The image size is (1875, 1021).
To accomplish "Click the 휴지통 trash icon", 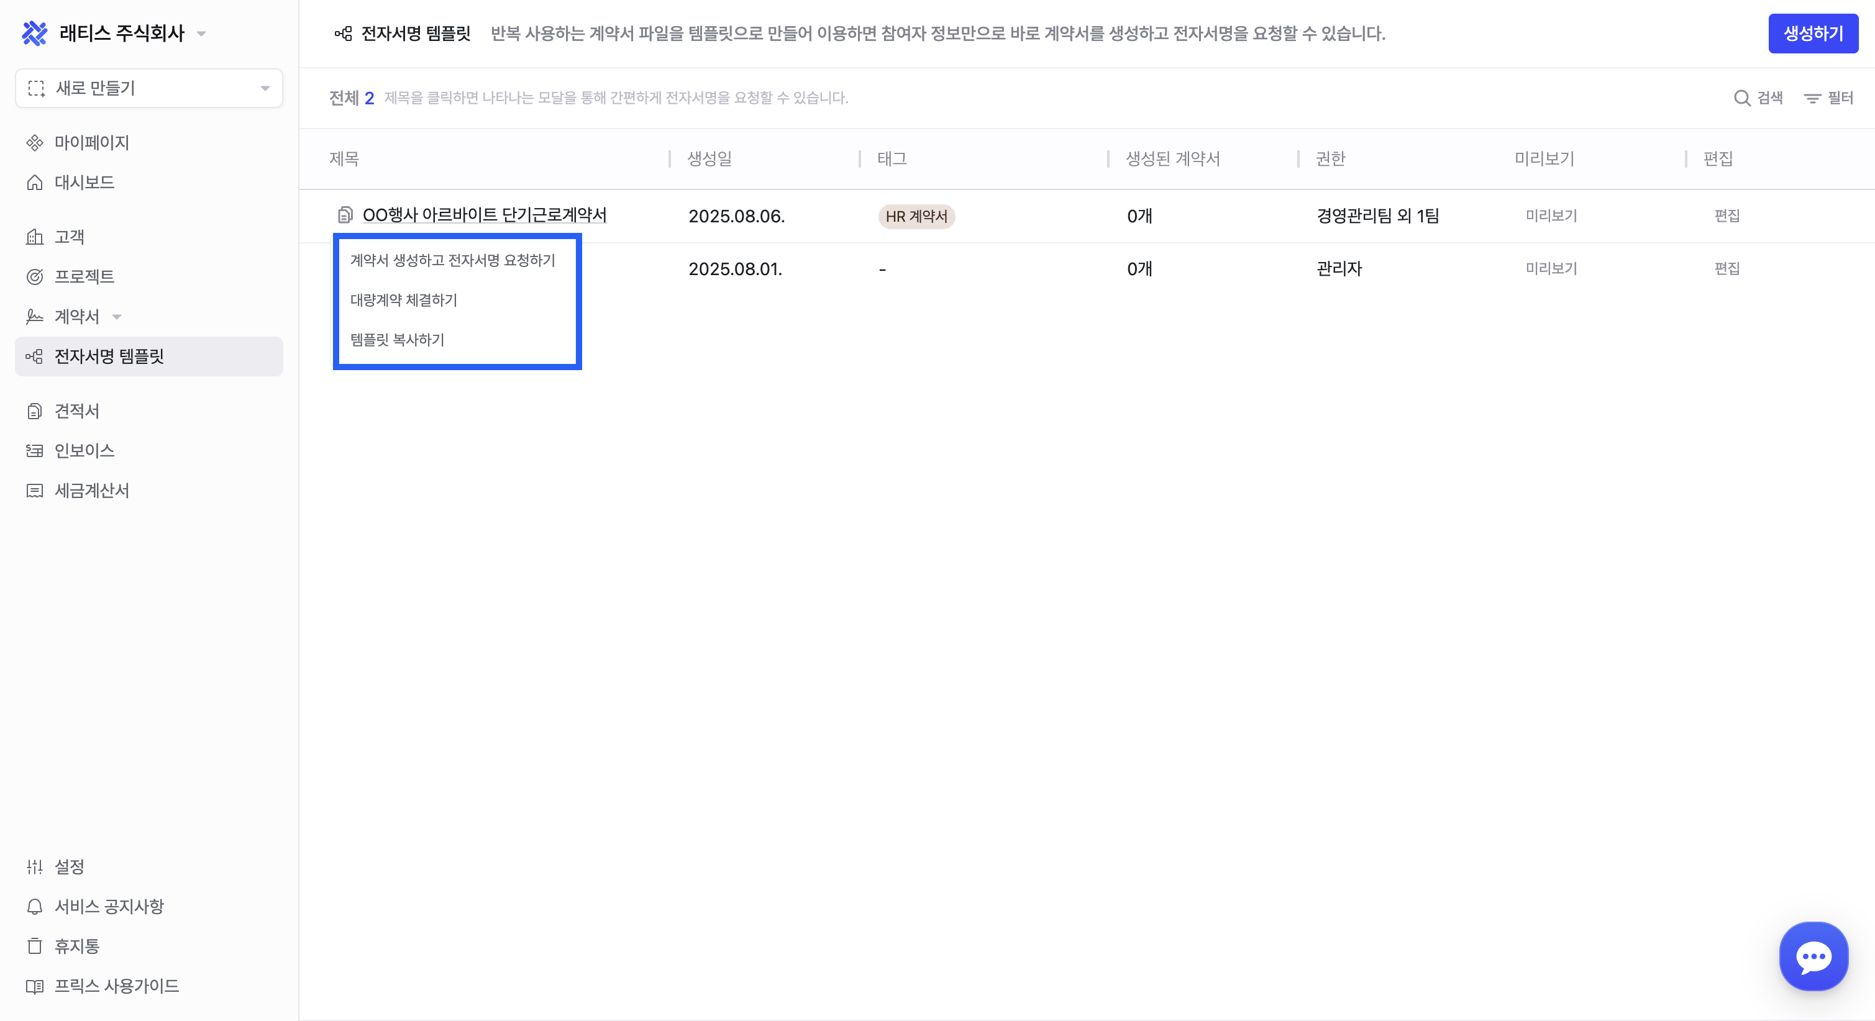I will point(34,946).
